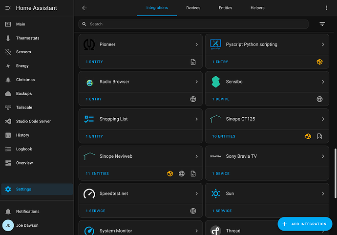The width and height of the screenshot is (337, 235).
Task: Expand Pioneer with its chevron
Action: click(196, 44)
